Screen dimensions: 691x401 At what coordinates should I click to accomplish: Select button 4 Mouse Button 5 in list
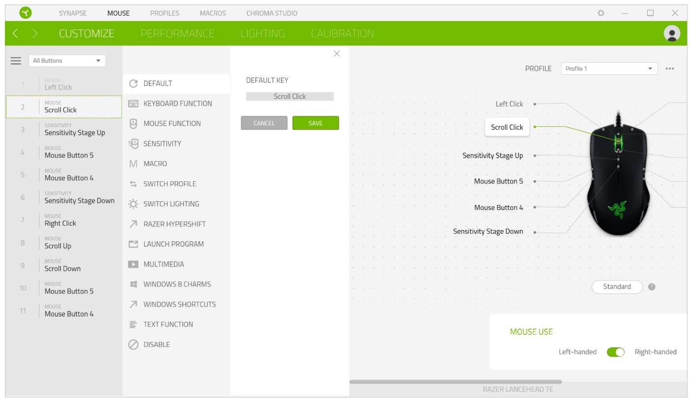(x=64, y=152)
